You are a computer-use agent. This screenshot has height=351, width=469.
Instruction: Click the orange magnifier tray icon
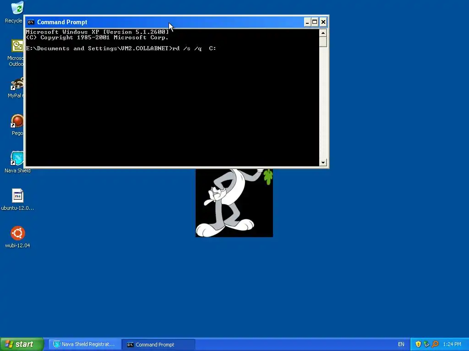pyautogui.click(x=435, y=344)
